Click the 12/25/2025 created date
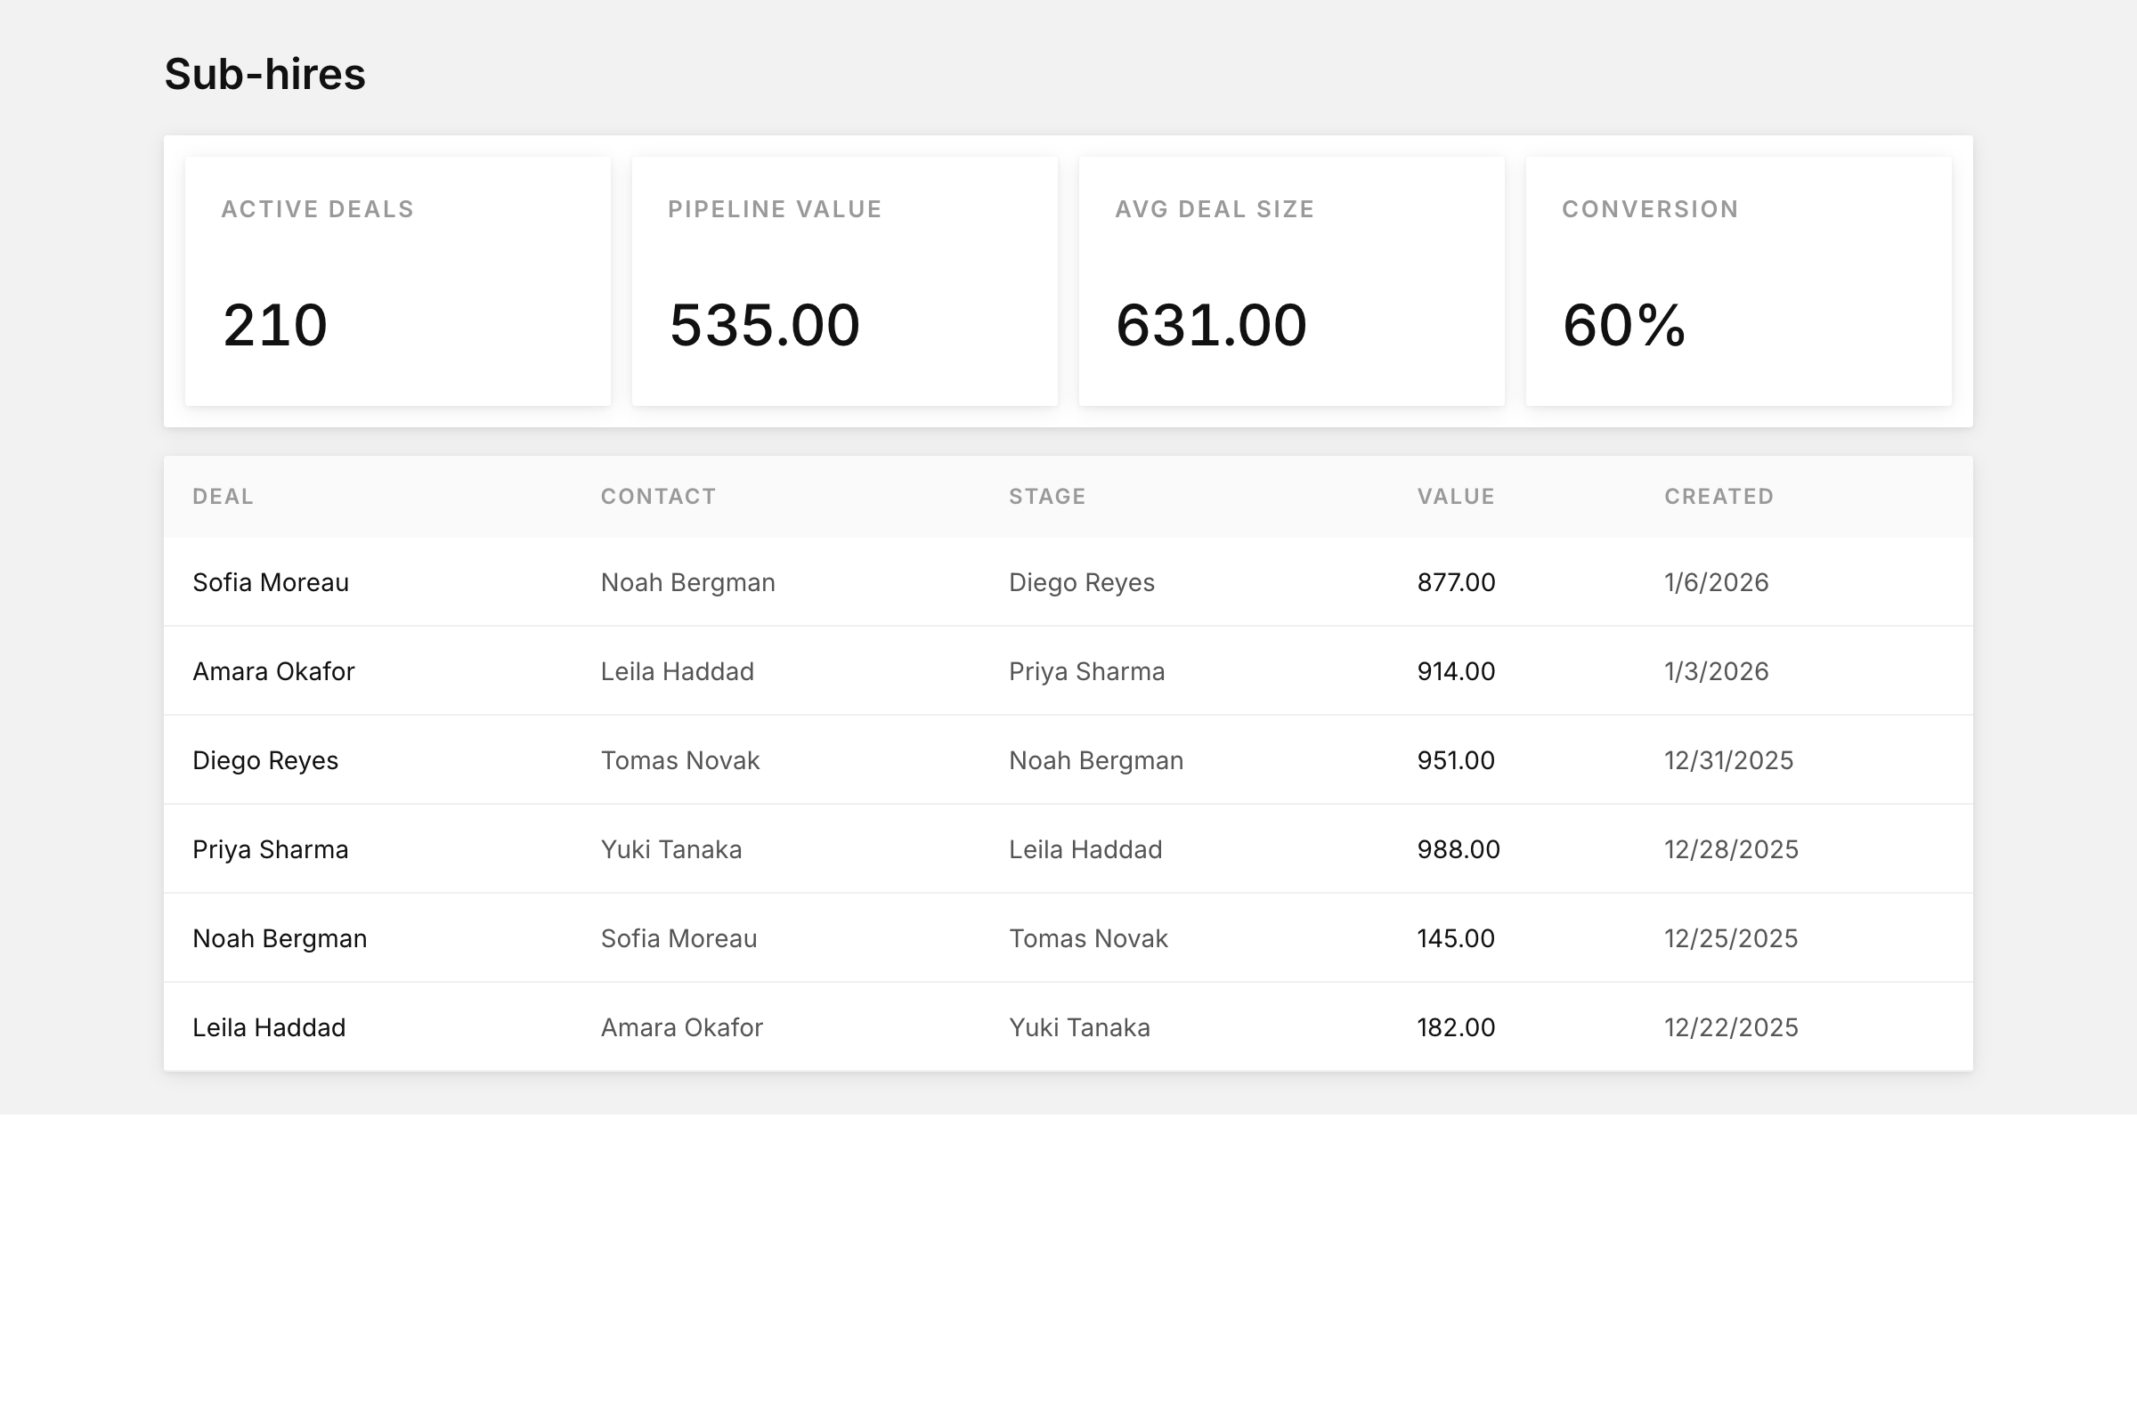Viewport: 2137px width, 1403px height. click(x=1731, y=938)
